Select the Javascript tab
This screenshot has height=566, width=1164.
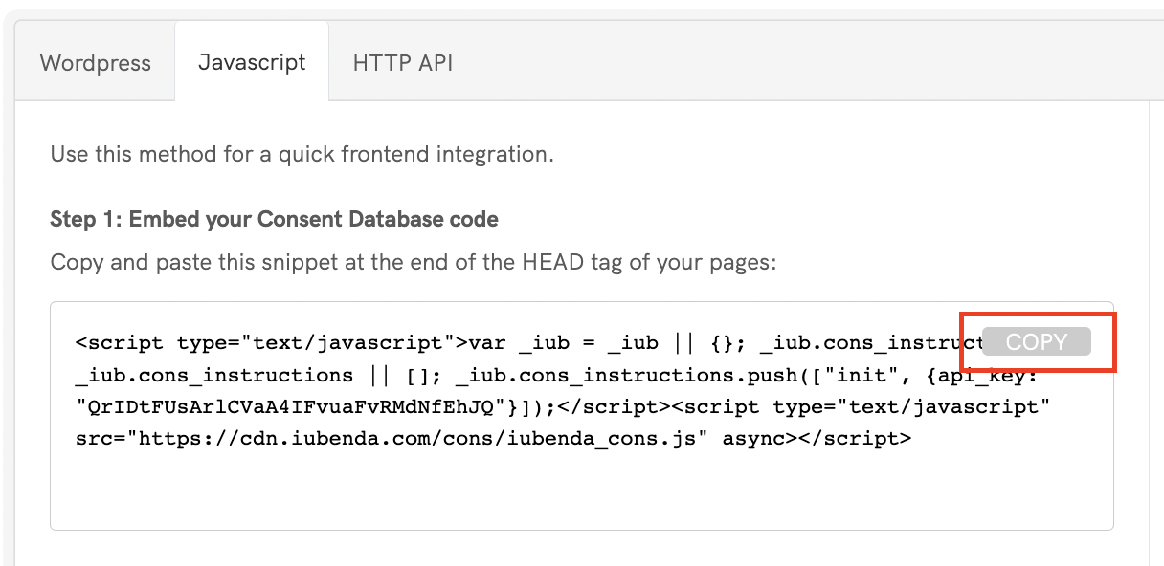pyautogui.click(x=252, y=62)
